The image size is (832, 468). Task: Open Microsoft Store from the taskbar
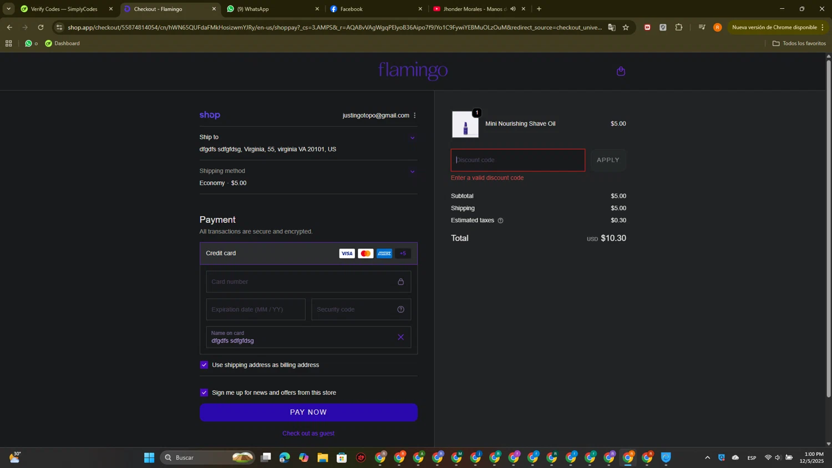point(342,457)
